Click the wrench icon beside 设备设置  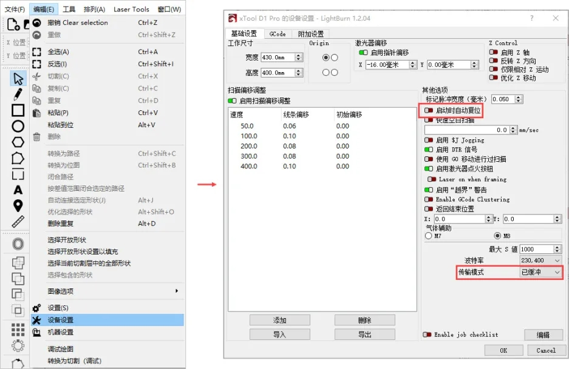coord(36,320)
